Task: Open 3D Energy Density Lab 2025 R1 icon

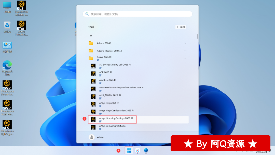Action: (x=93, y=66)
